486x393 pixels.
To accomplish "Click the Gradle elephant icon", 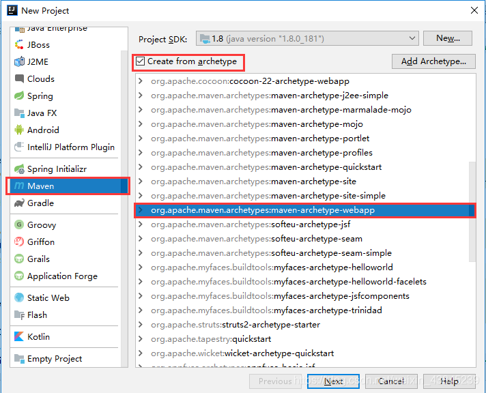I will click(19, 203).
